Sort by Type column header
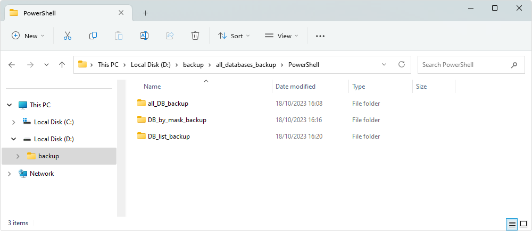This screenshot has height=231, width=532. click(x=359, y=87)
